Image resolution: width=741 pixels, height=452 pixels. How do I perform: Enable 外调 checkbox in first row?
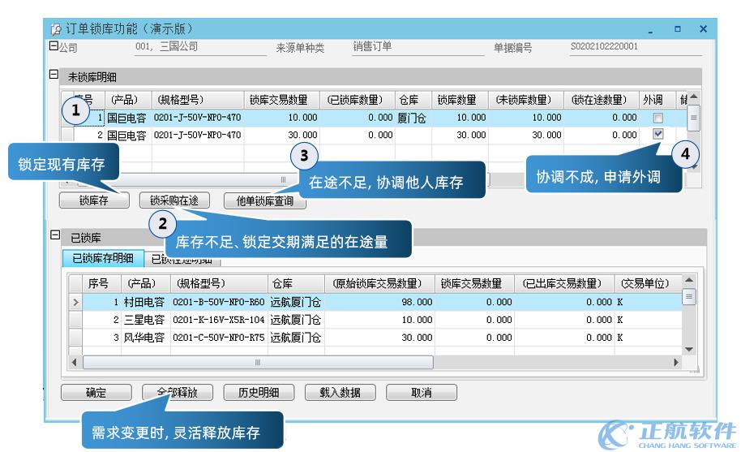pyautogui.click(x=657, y=118)
